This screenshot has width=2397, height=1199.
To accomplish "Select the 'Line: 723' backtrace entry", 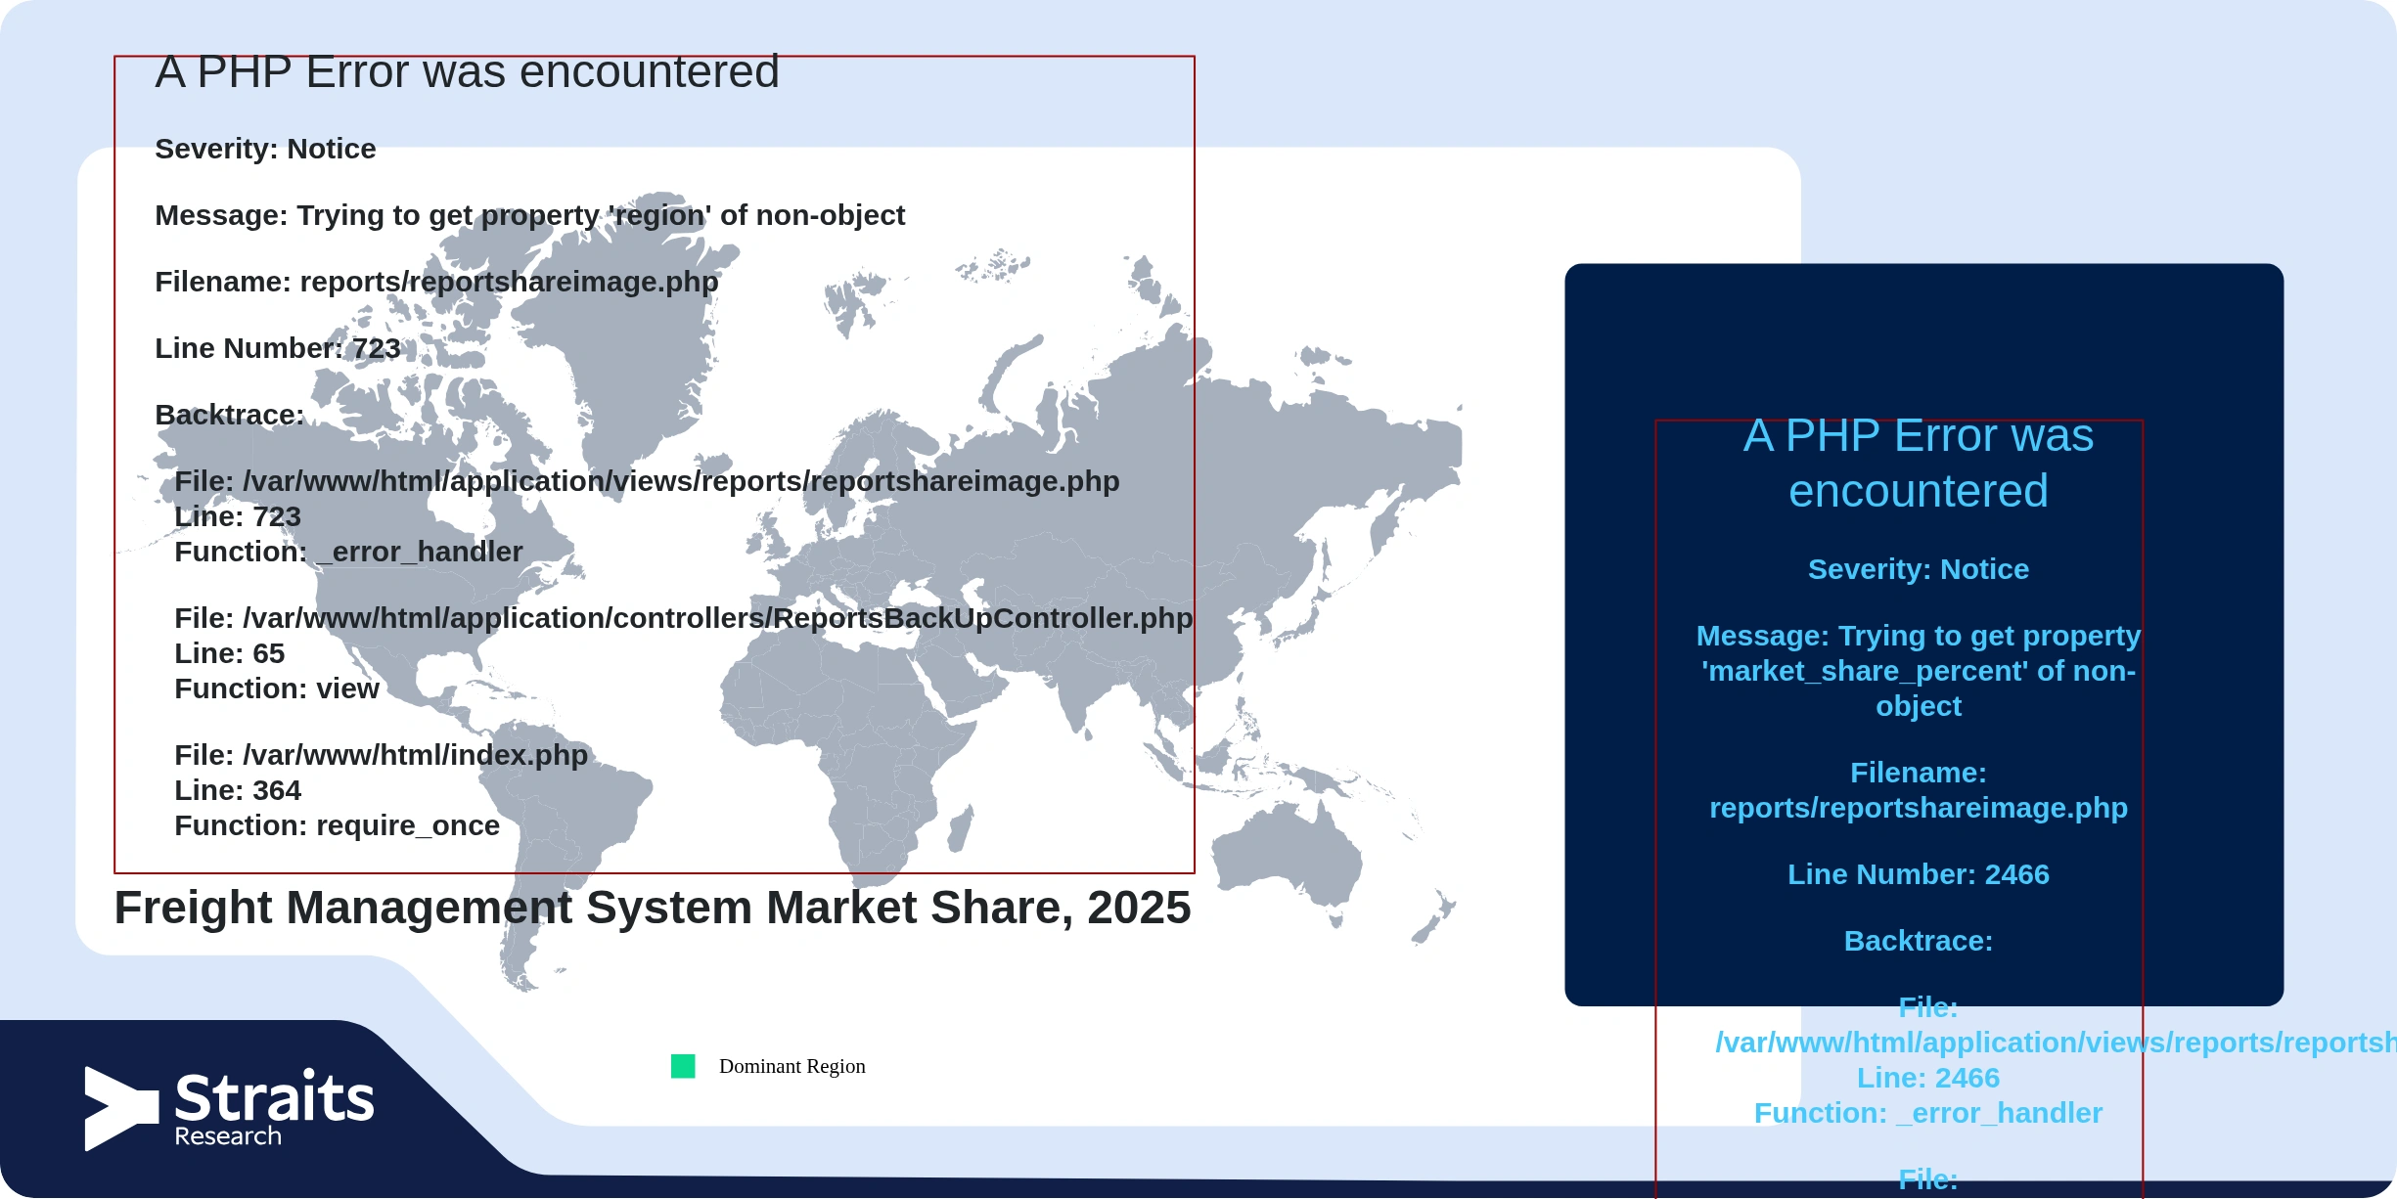I will [238, 516].
